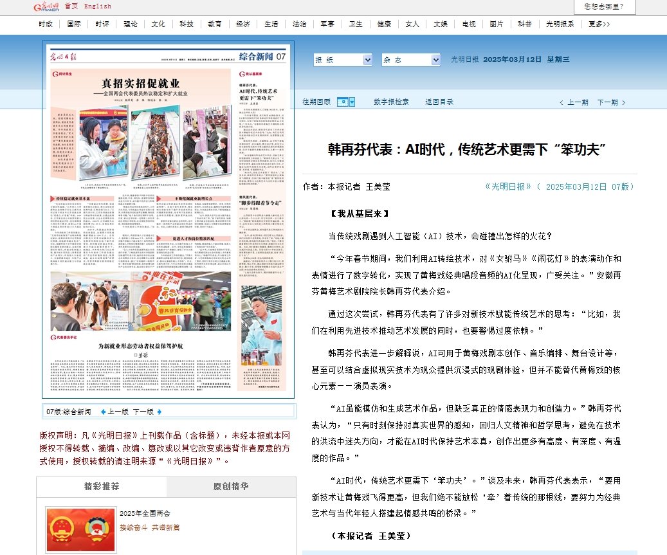Open the date picker dropdown arrow
The image size is (667, 555).
point(351,102)
